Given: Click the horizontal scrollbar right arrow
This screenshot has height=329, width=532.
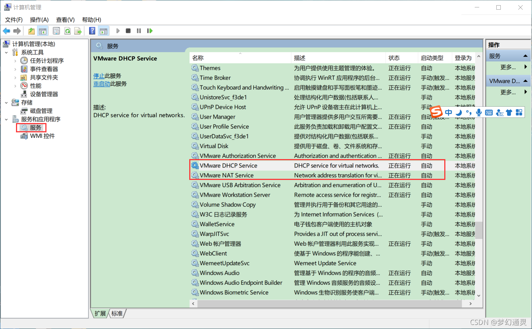Looking at the screenshot, I should 471,304.
